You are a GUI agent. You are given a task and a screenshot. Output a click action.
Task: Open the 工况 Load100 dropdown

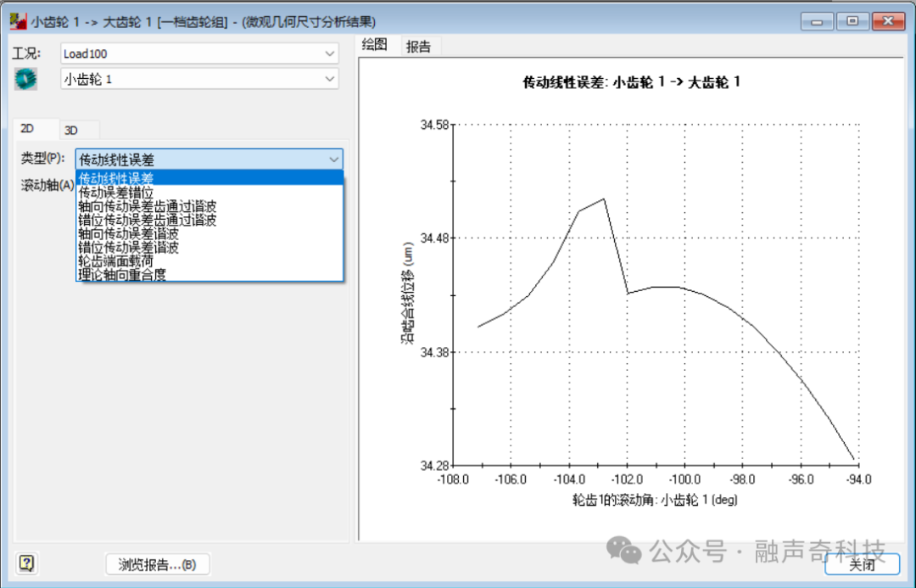point(199,53)
